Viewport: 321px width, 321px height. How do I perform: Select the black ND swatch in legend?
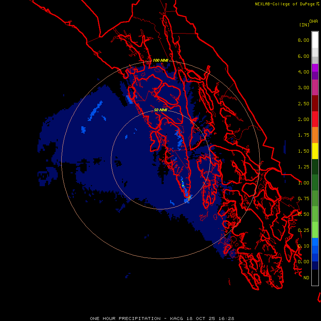pos(315,277)
